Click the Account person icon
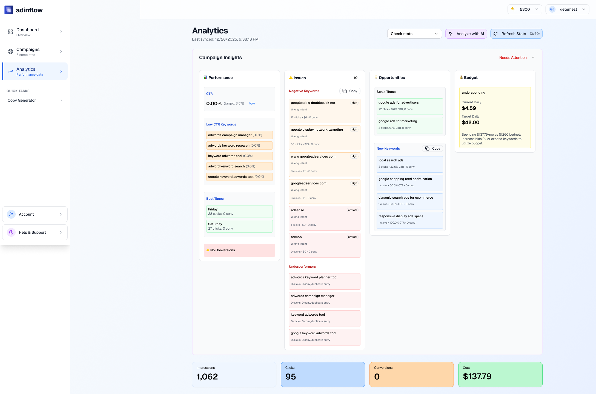The width and height of the screenshot is (596, 394). [11, 214]
